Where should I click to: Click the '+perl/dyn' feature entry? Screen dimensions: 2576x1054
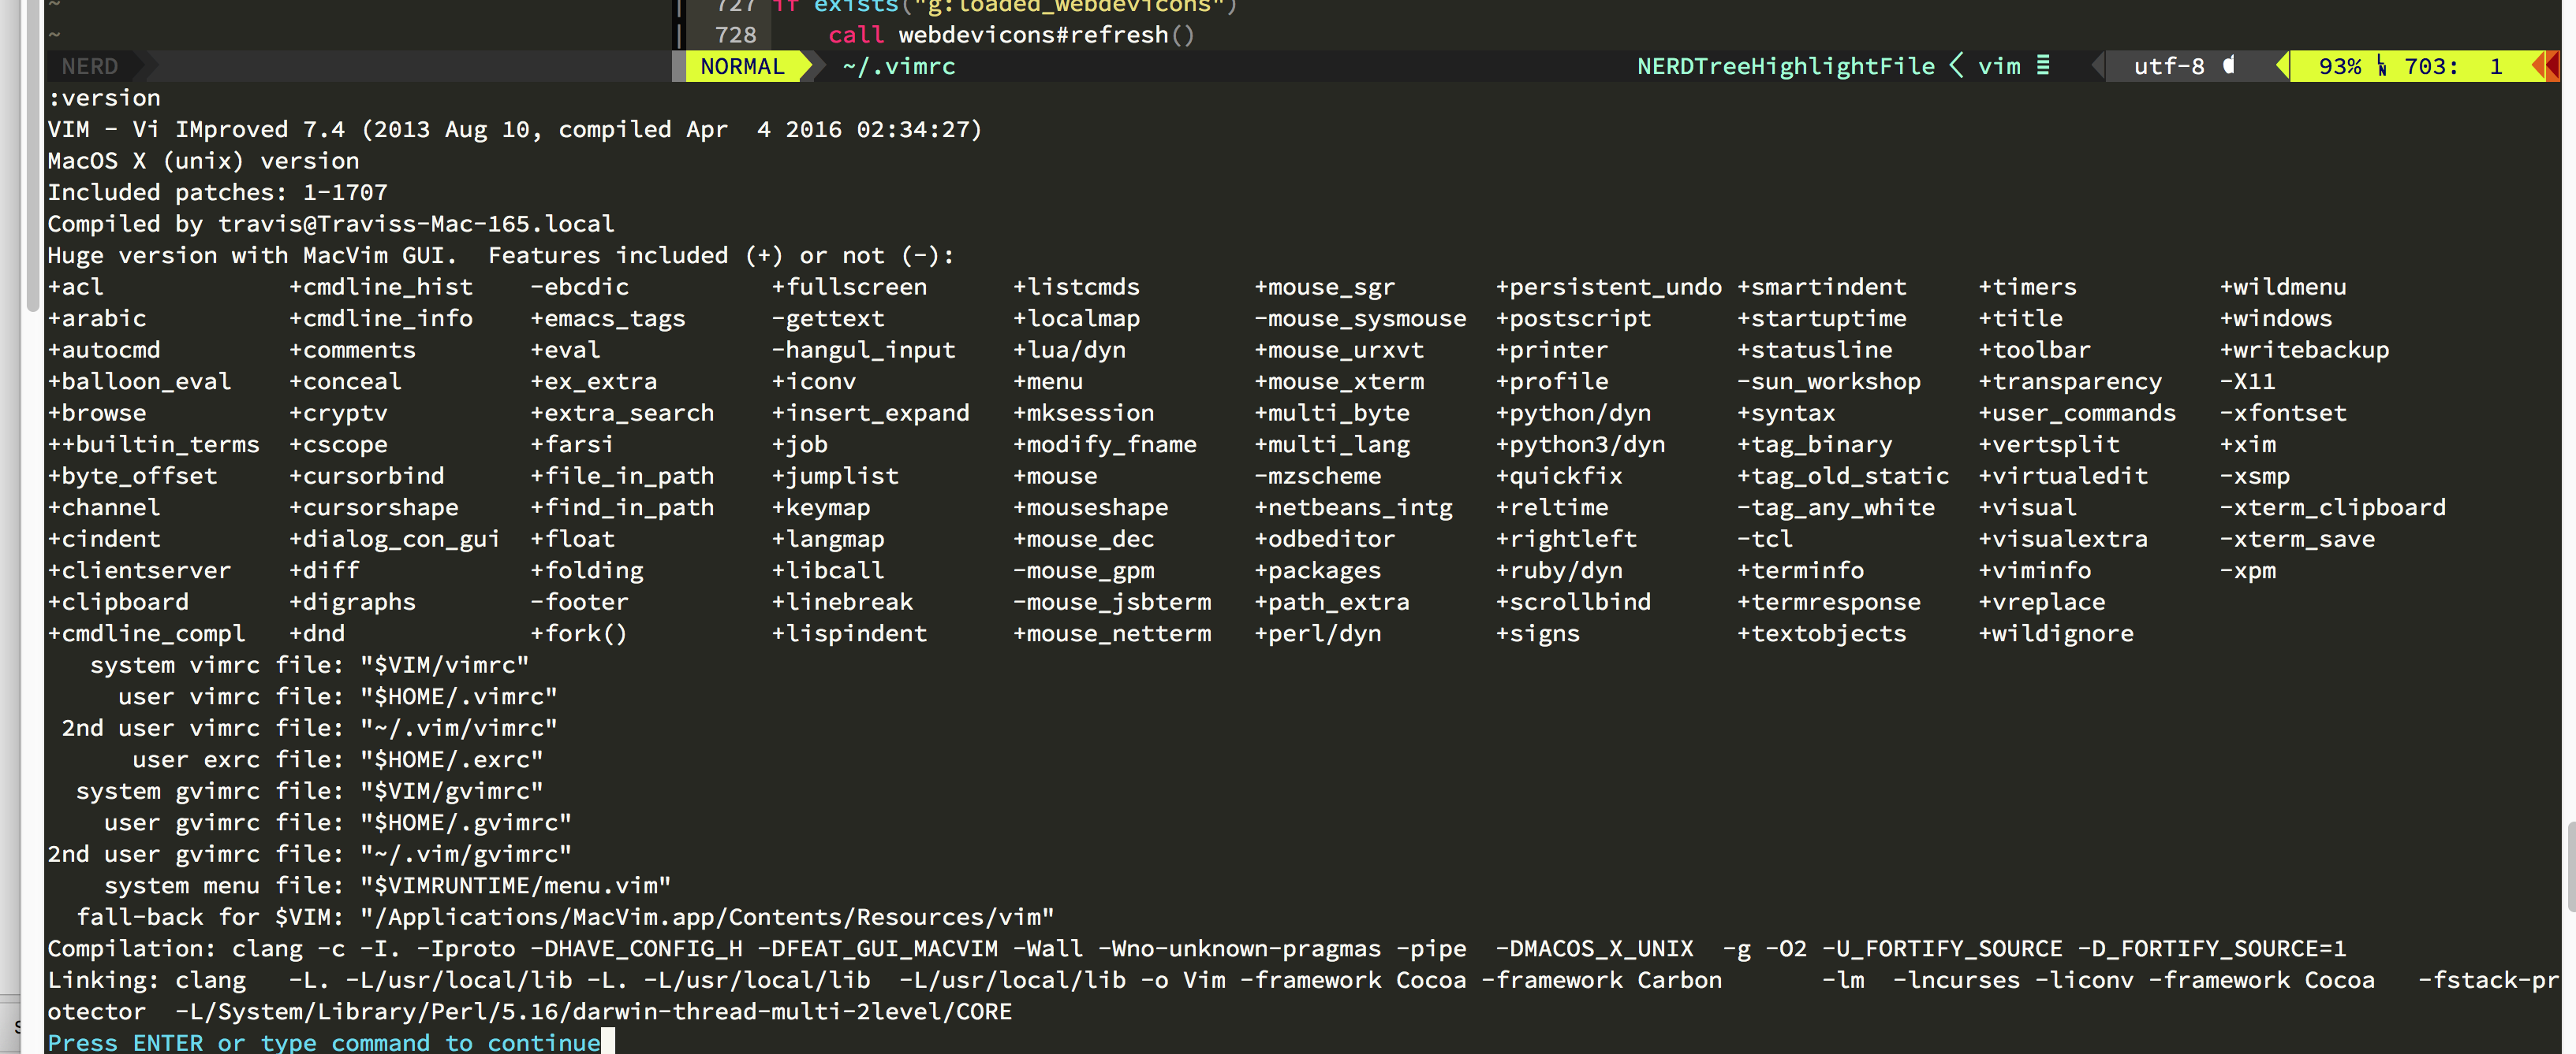pos(1318,633)
